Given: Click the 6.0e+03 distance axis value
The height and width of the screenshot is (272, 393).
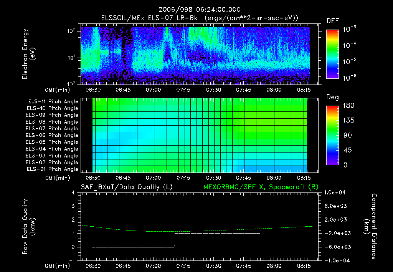Looking at the screenshot, I should tap(335, 206).
